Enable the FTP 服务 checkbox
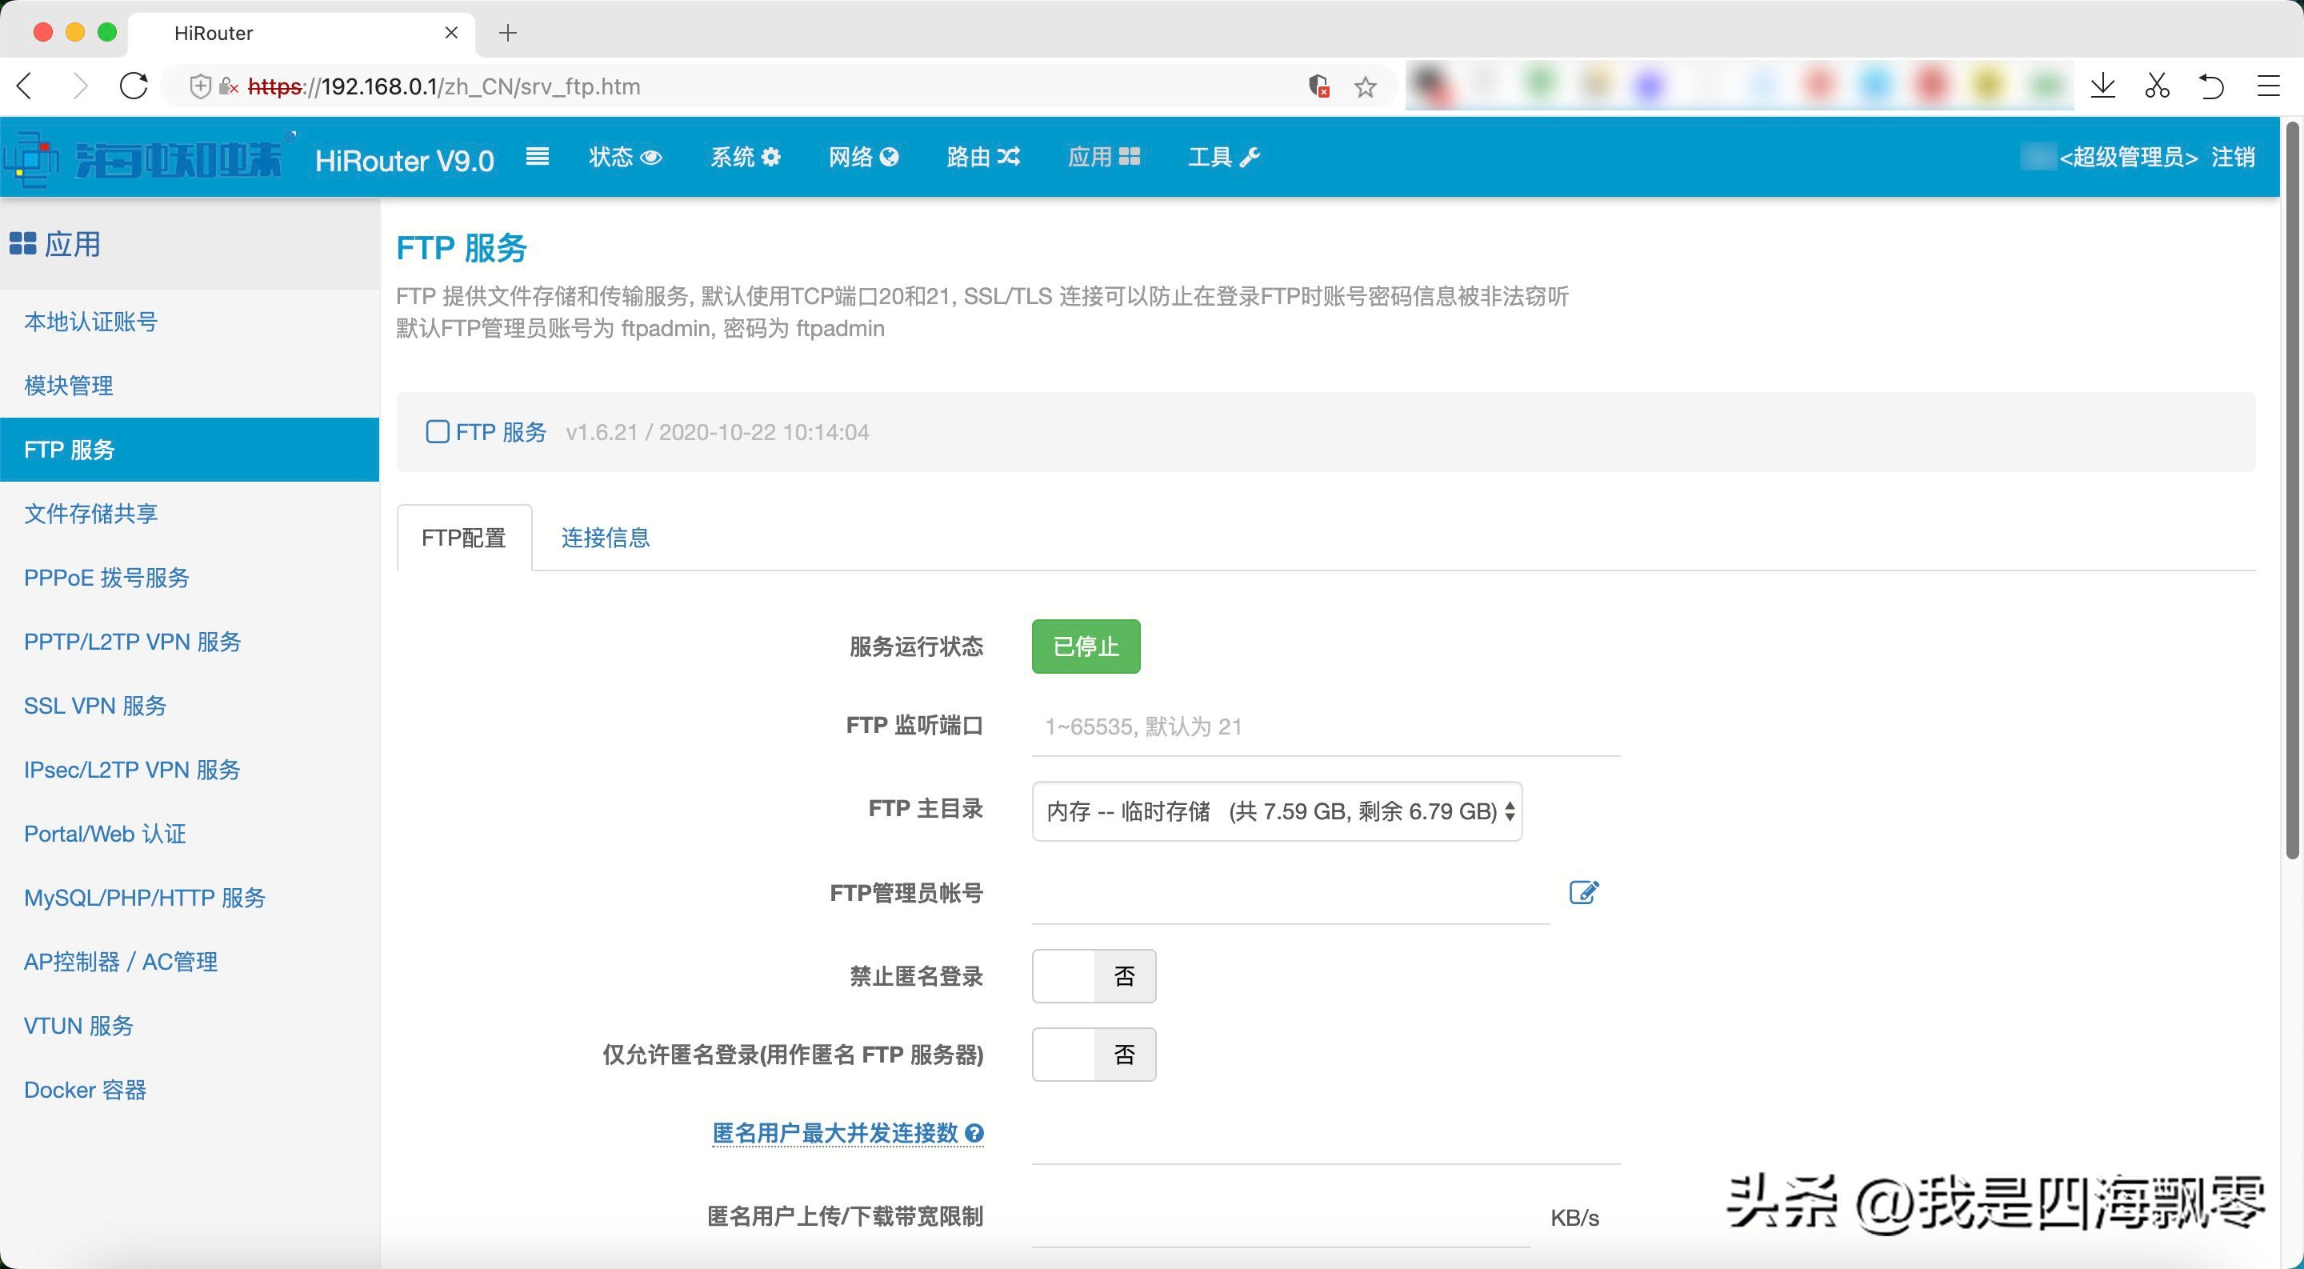Screen dimensions: 2304x1269 pos(438,432)
